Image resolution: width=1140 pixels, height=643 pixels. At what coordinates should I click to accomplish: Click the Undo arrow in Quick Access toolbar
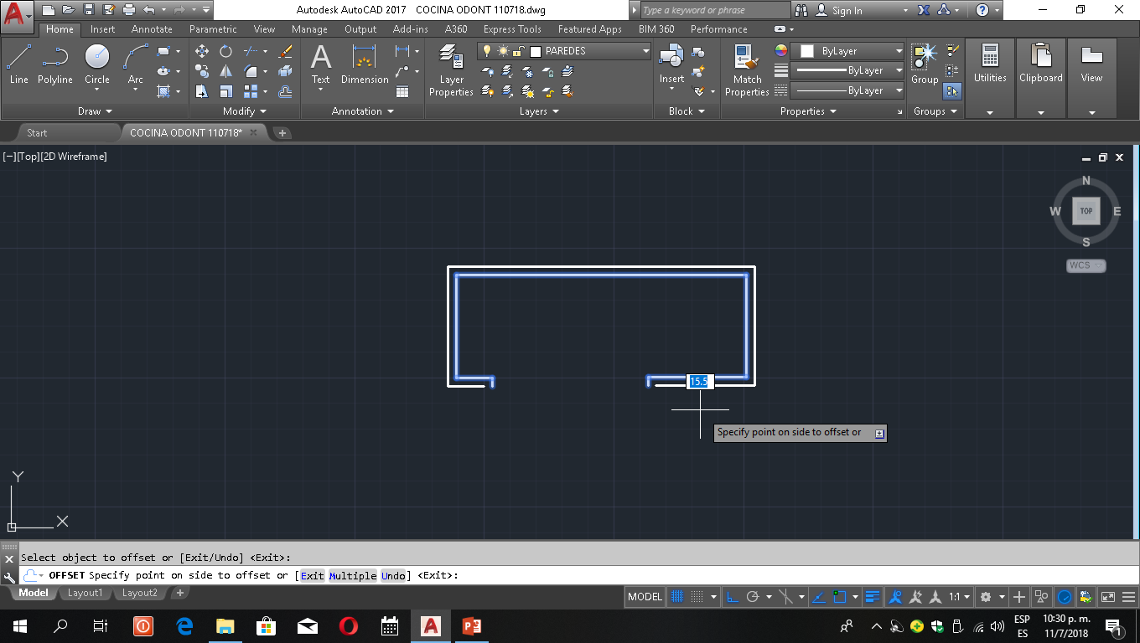tap(149, 10)
